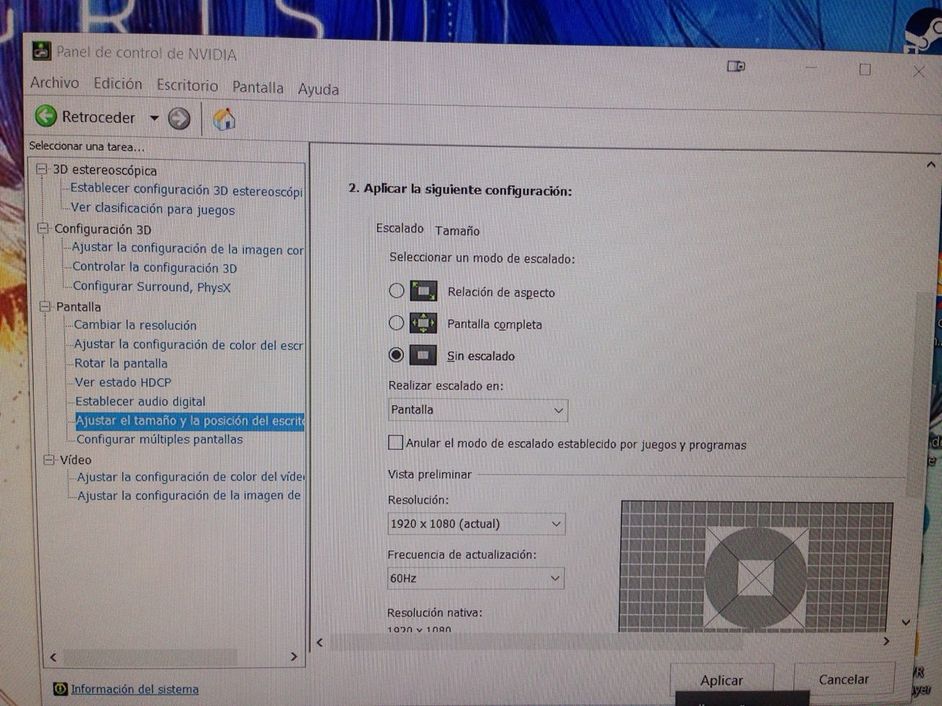Select Ajustar la configuración de color del escritorio
942x706 pixels.
[188, 344]
